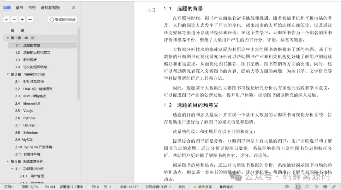
Task: Click 节: 4/4 in status bar
Action: [50, 187]
